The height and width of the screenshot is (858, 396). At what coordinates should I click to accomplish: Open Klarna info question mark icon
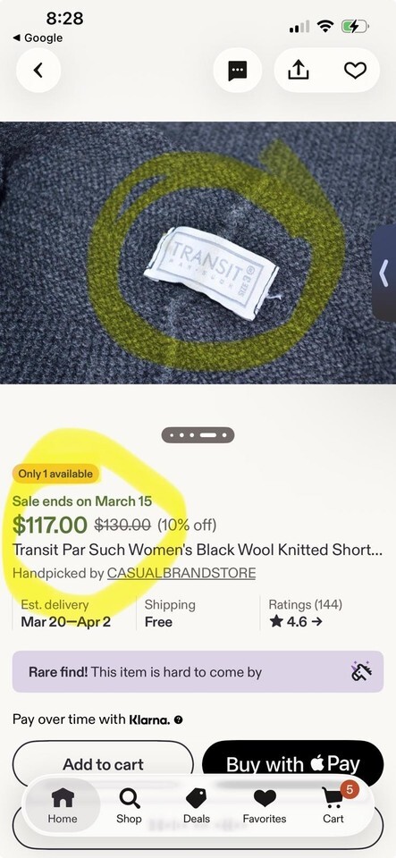(x=178, y=720)
